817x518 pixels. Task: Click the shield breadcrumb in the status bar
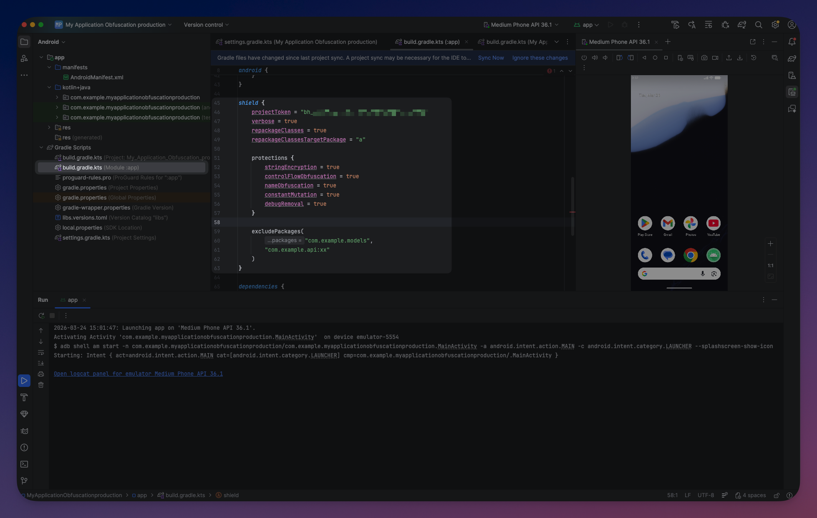230,495
